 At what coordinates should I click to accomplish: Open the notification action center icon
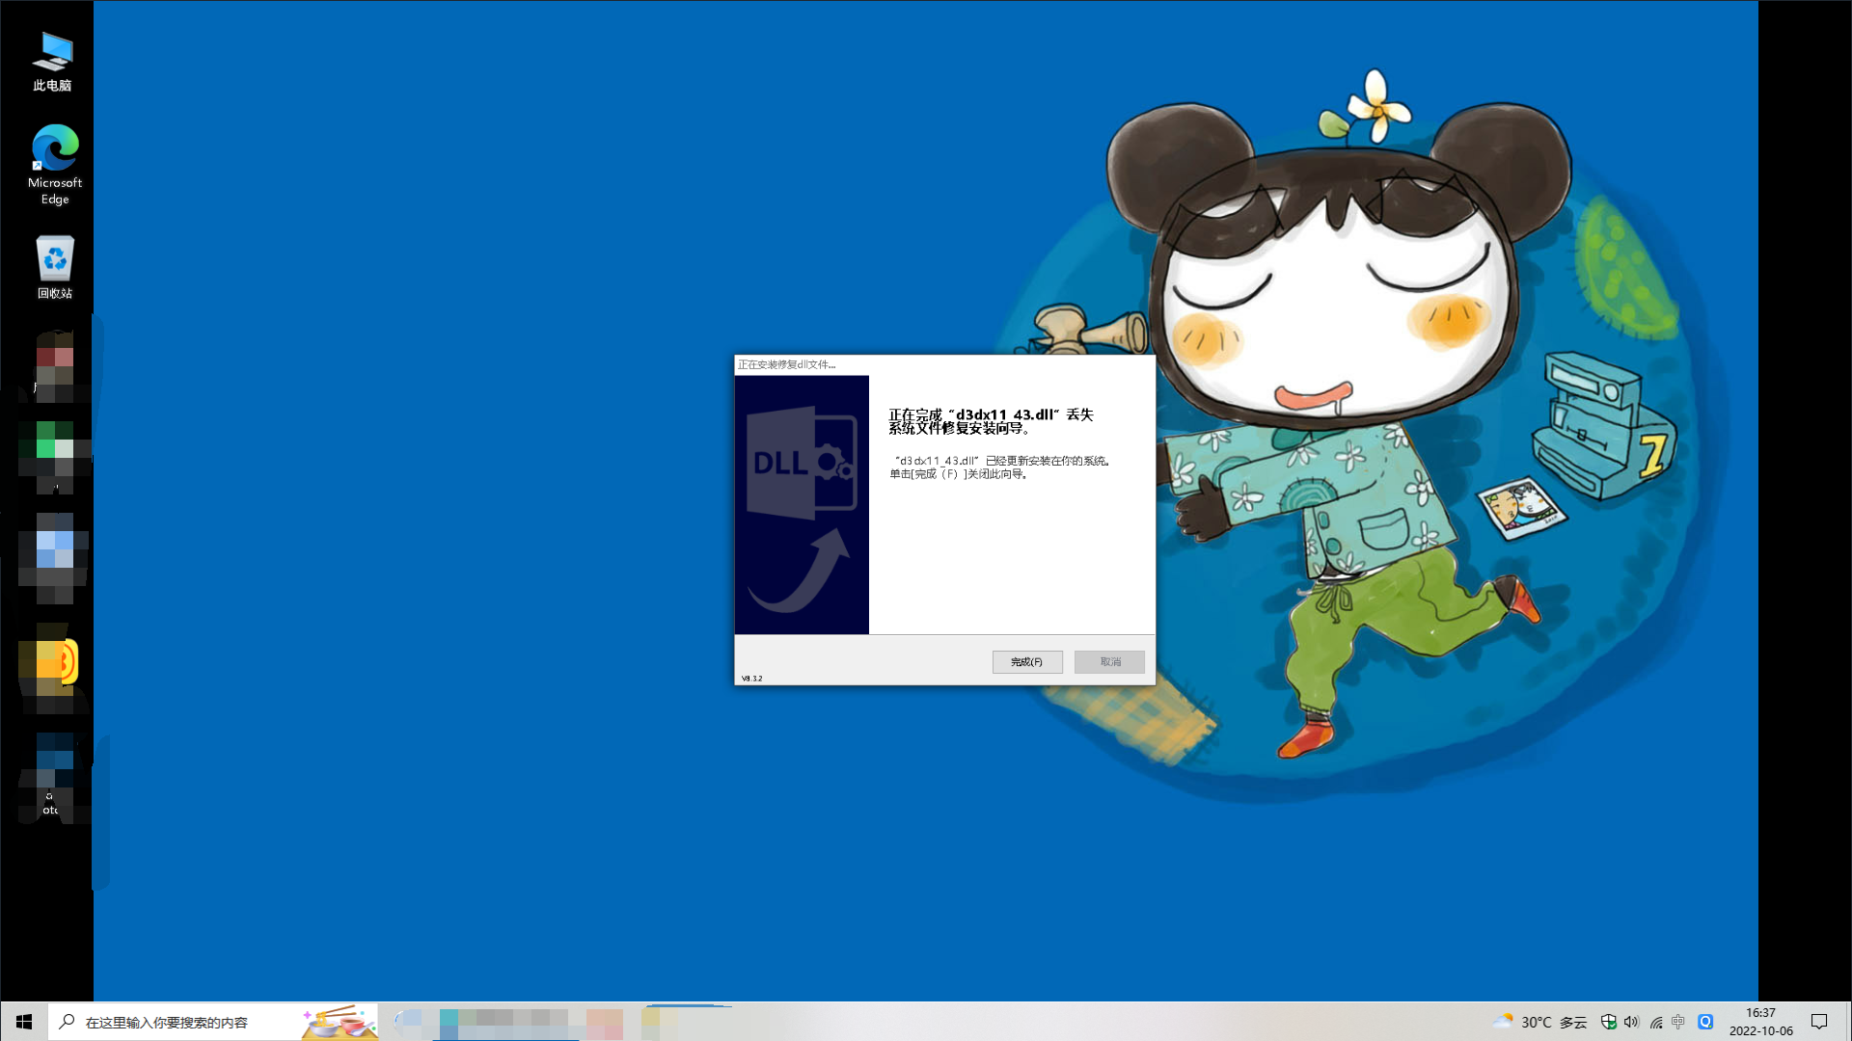tap(1819, 1022)
